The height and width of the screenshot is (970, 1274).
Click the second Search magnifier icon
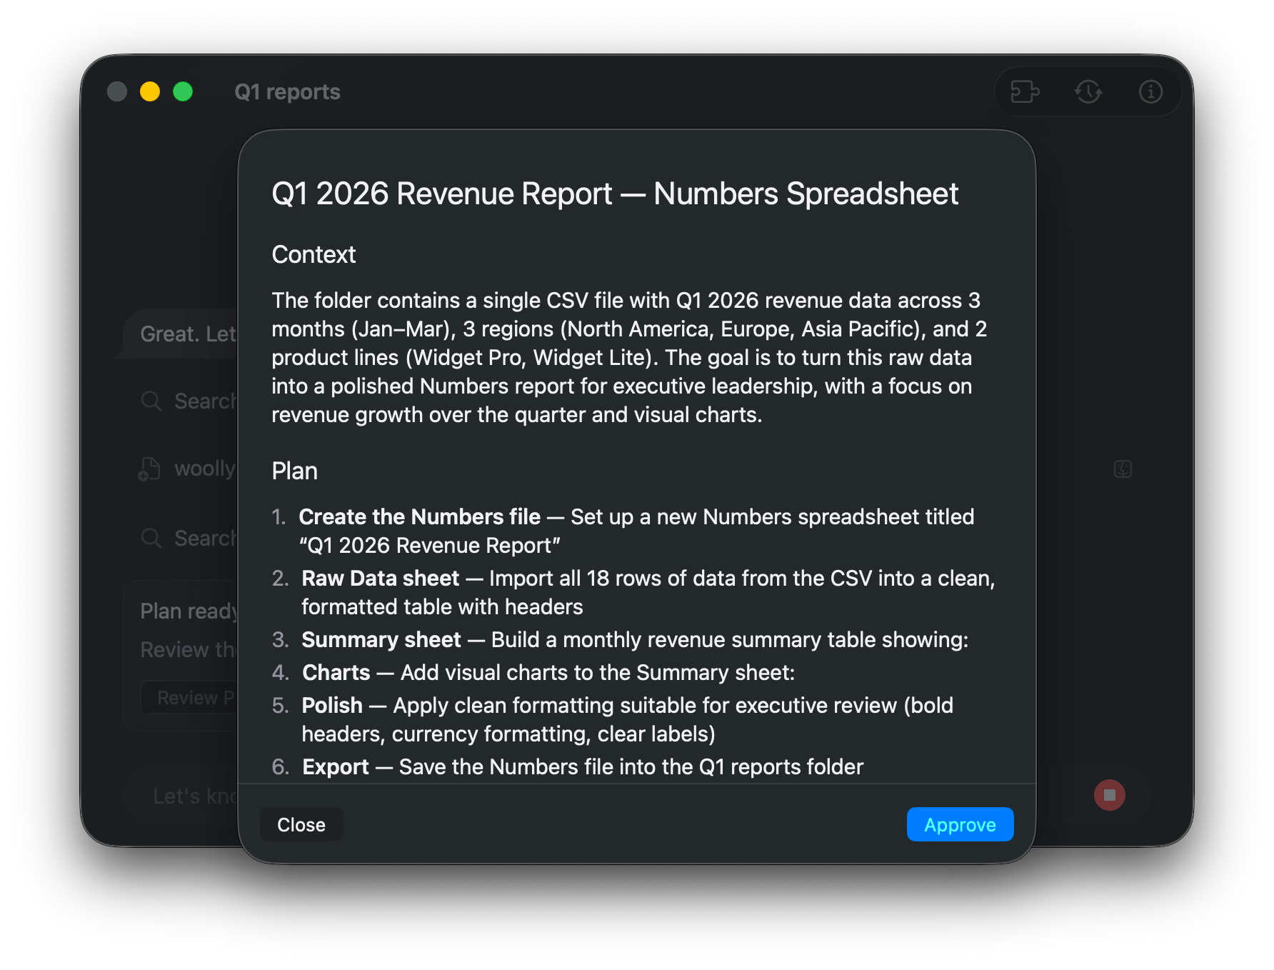click(151, 538)
